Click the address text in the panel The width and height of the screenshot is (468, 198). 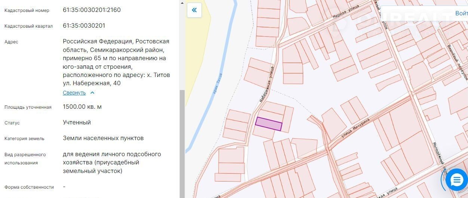click(x=116, y=62)
